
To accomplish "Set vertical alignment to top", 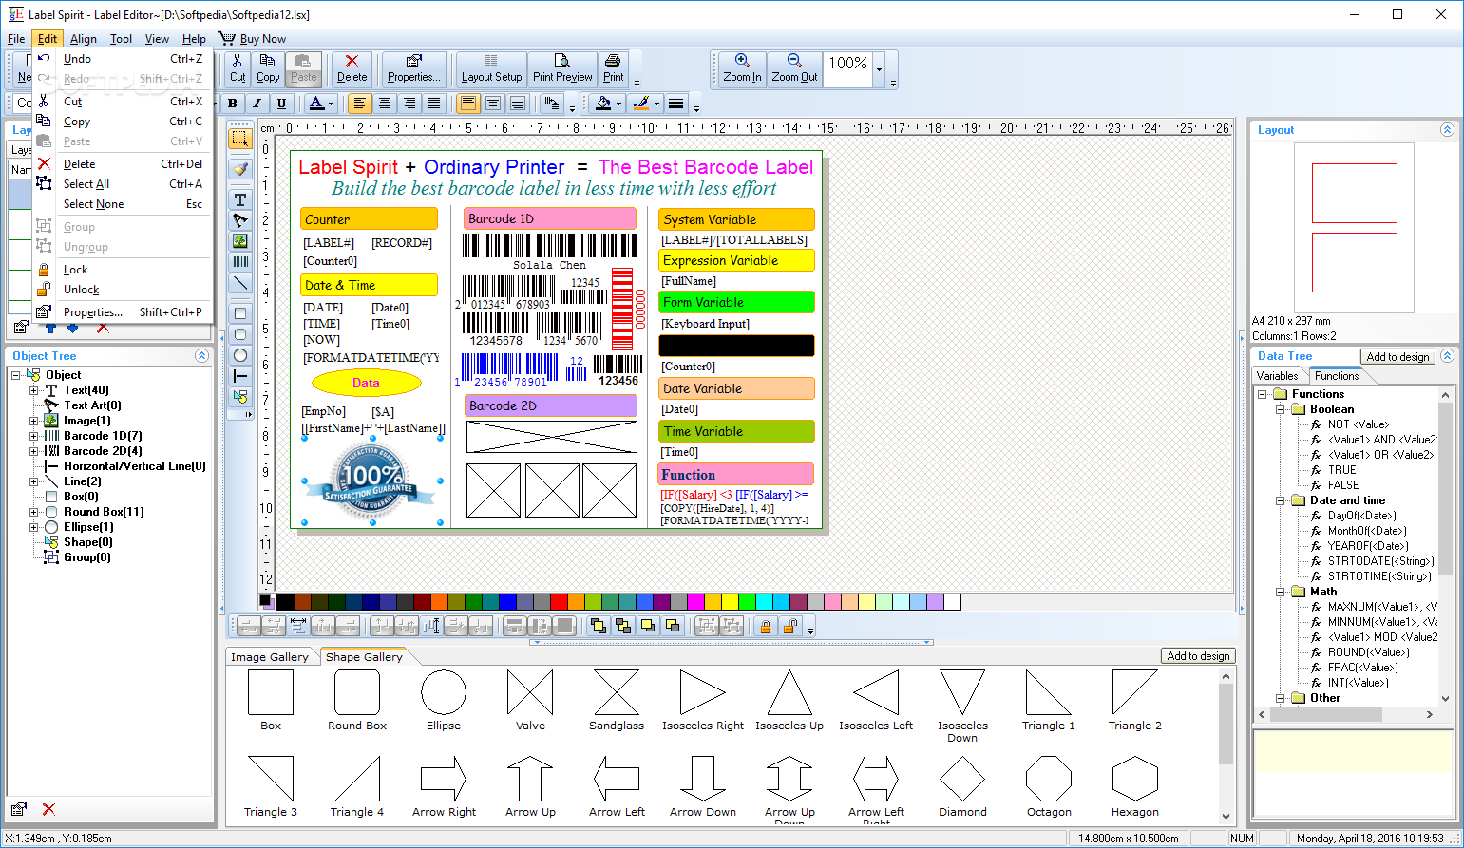I will pyautogui.click(x=468, y=104).
